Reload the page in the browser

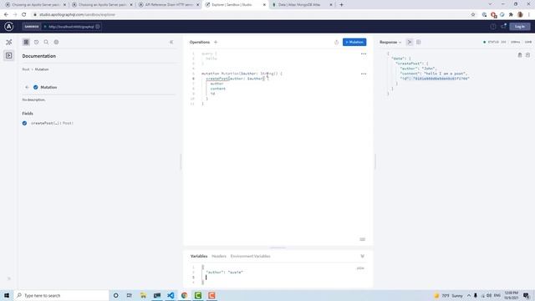coord(24,15)
